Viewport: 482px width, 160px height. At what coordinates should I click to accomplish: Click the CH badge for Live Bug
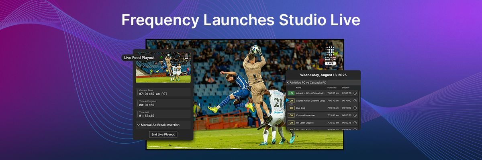[291, 108]
